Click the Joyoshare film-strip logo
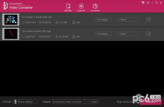164x107 pixels. click(6, 6)
